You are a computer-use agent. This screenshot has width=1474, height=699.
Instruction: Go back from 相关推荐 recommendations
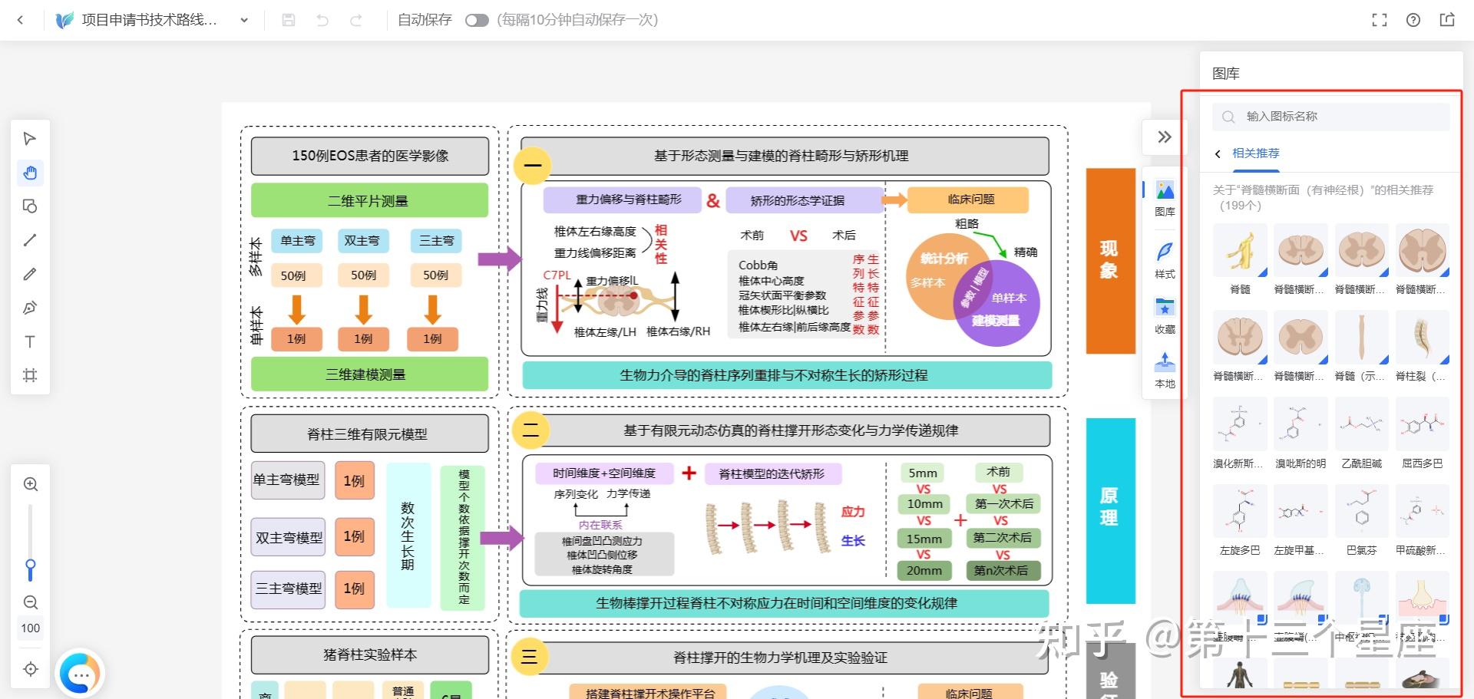click(1217, 153)
